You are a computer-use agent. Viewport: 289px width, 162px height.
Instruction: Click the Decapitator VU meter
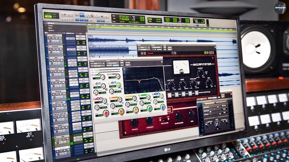coord(181,67)
